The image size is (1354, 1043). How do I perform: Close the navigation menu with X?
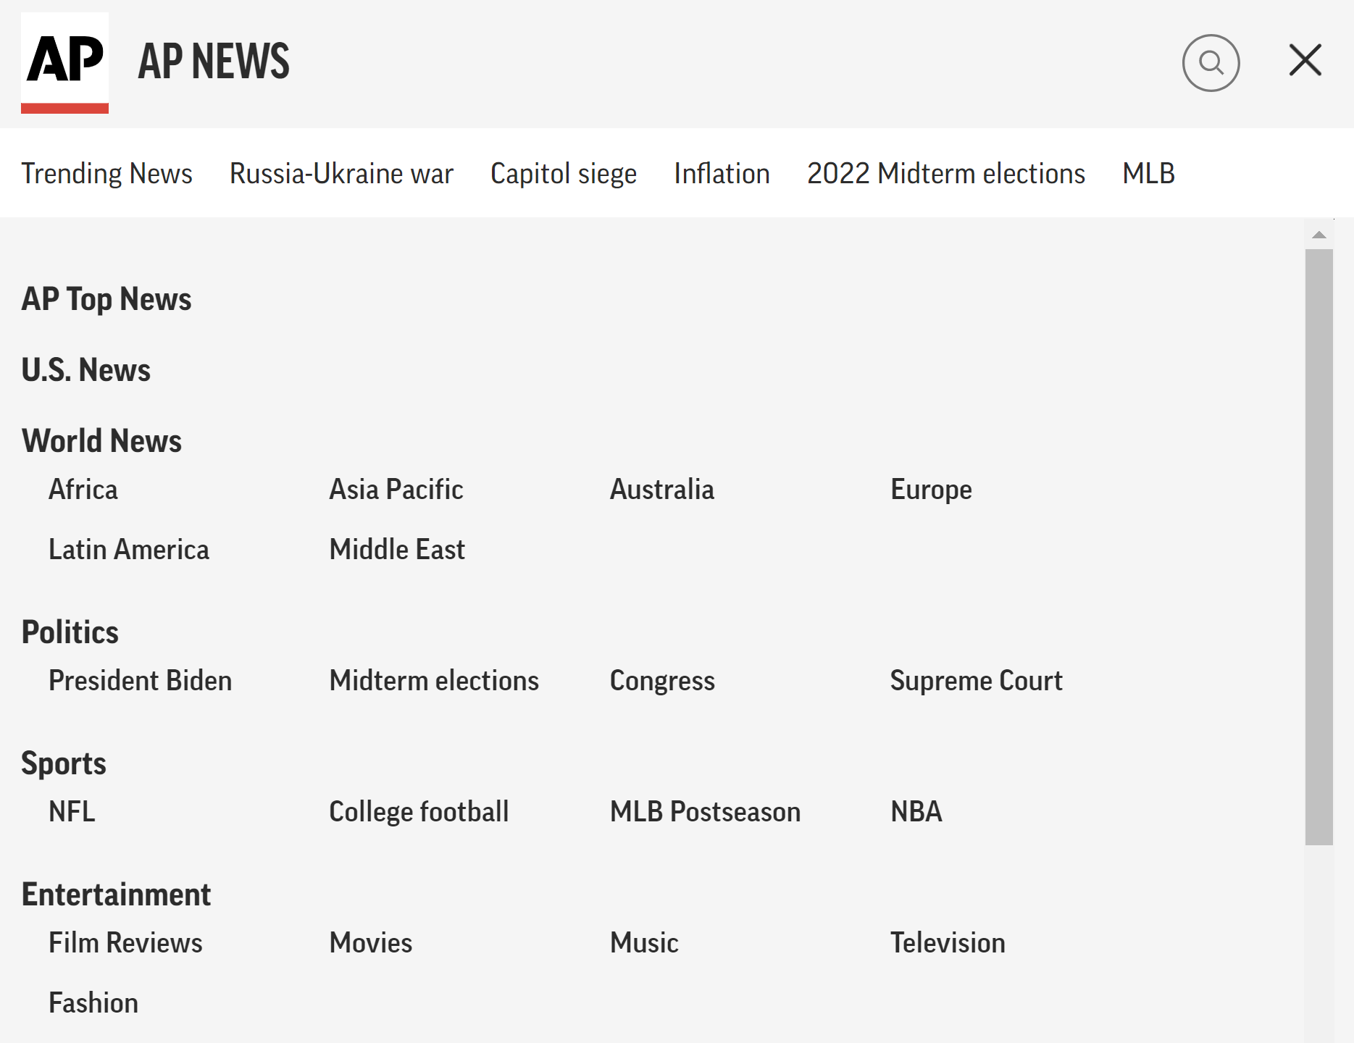[1305, 60]
